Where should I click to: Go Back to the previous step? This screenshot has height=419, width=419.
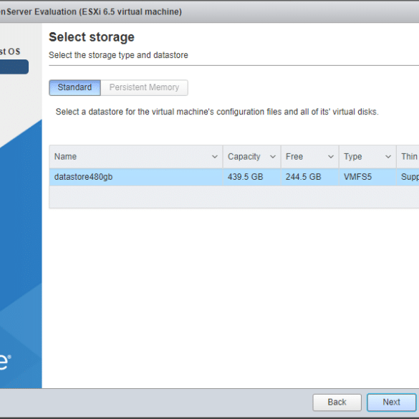(337, 402)
